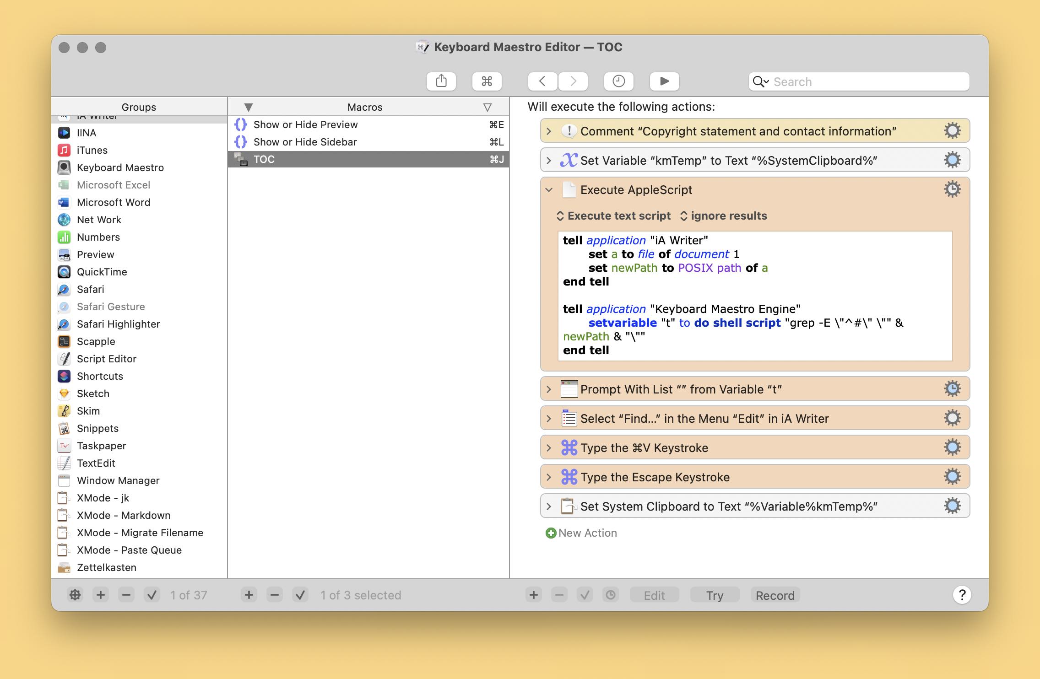Click the Next navigation arrow

point(574,81)
